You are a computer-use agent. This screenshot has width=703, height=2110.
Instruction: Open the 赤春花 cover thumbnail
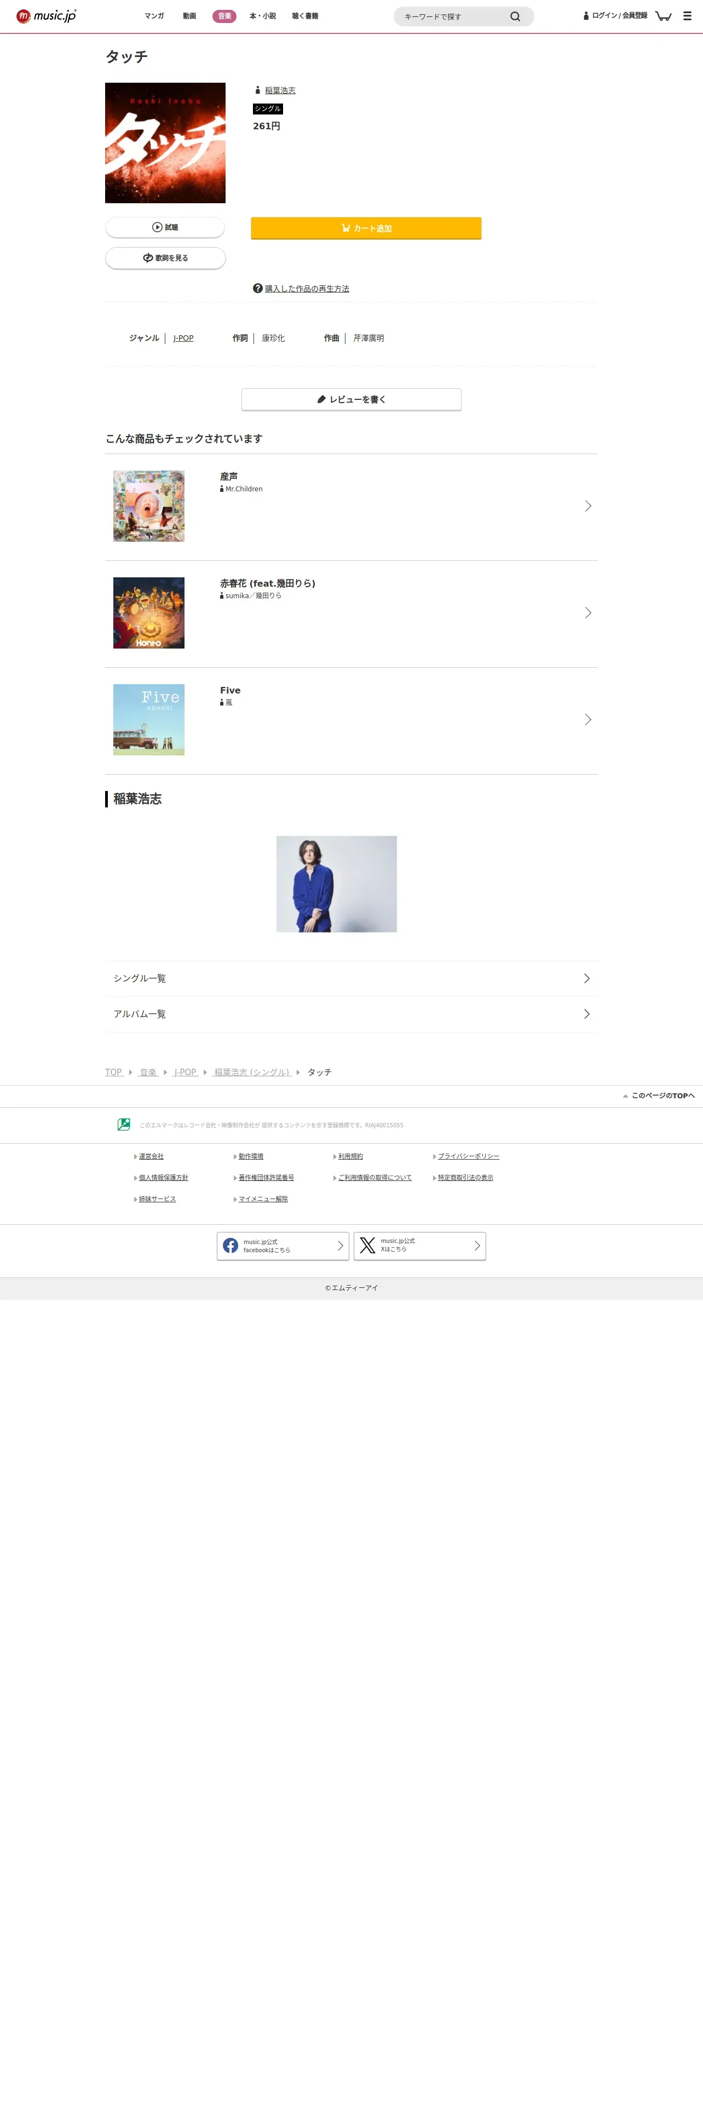(149, 613)
